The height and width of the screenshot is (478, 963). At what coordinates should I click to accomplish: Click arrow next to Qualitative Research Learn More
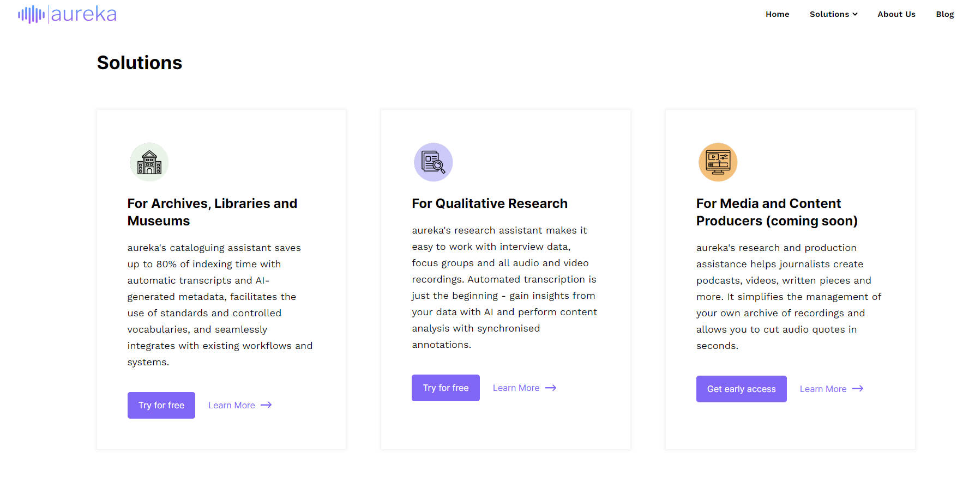click(551, 388)
